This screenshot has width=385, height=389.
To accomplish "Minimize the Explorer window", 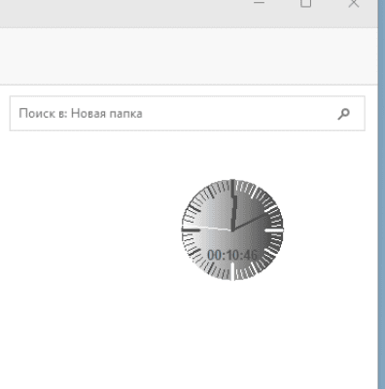I will click(x=259, y=3).
